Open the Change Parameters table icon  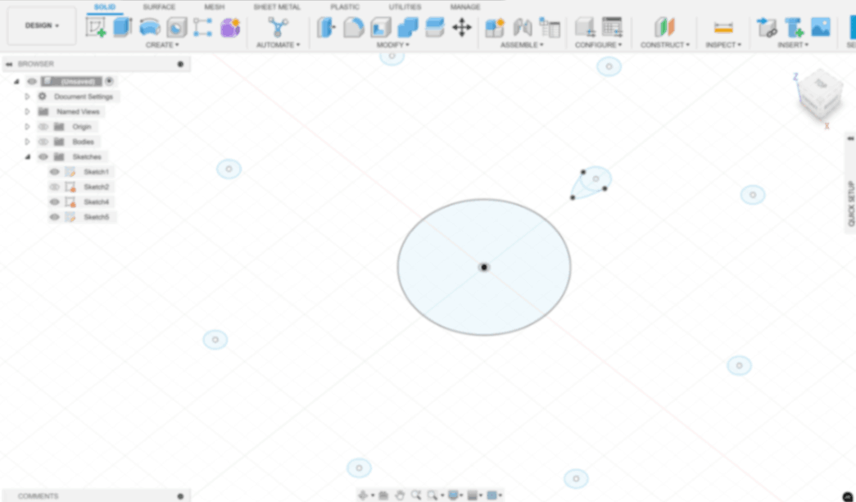(612, 27)
